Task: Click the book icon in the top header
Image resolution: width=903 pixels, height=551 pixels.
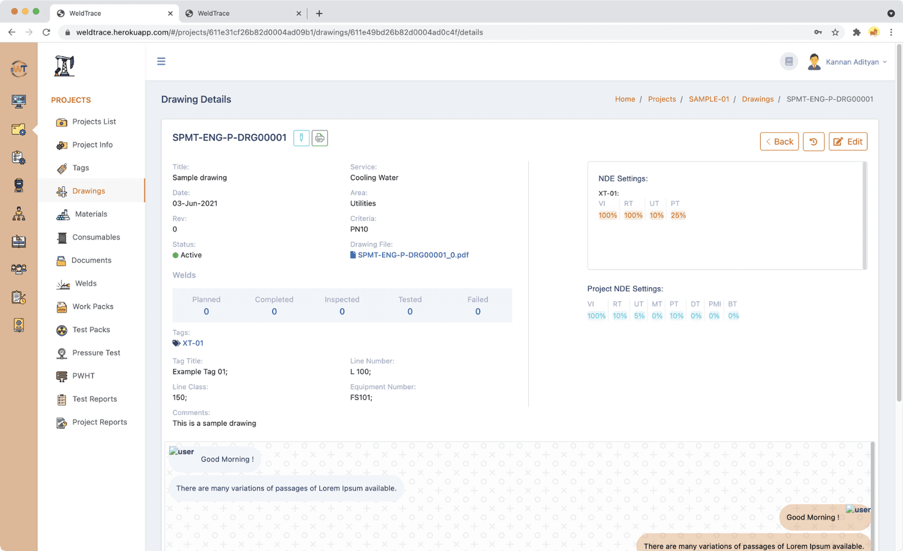Action: (788, 62)
